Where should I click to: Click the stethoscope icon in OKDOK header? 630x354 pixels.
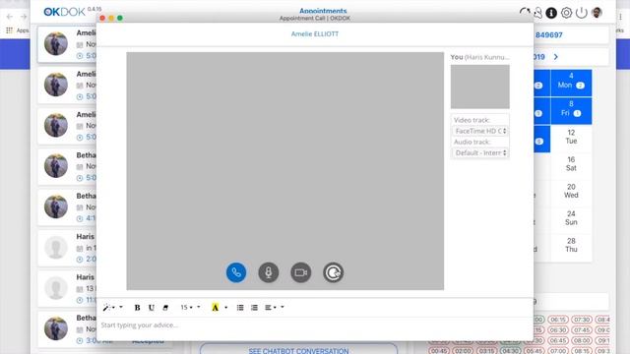pos(537,13)
